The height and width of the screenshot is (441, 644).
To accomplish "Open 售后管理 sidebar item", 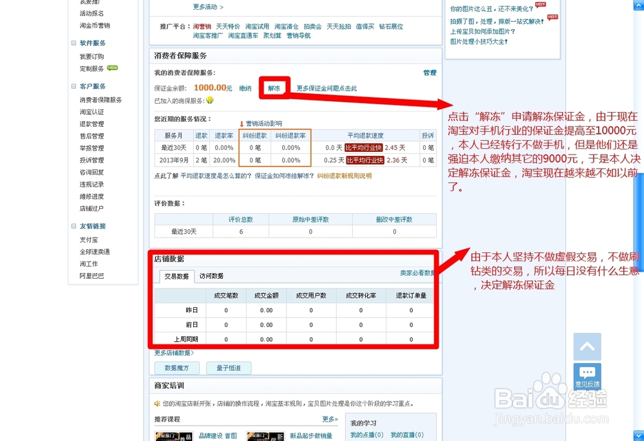I will 91,136.
